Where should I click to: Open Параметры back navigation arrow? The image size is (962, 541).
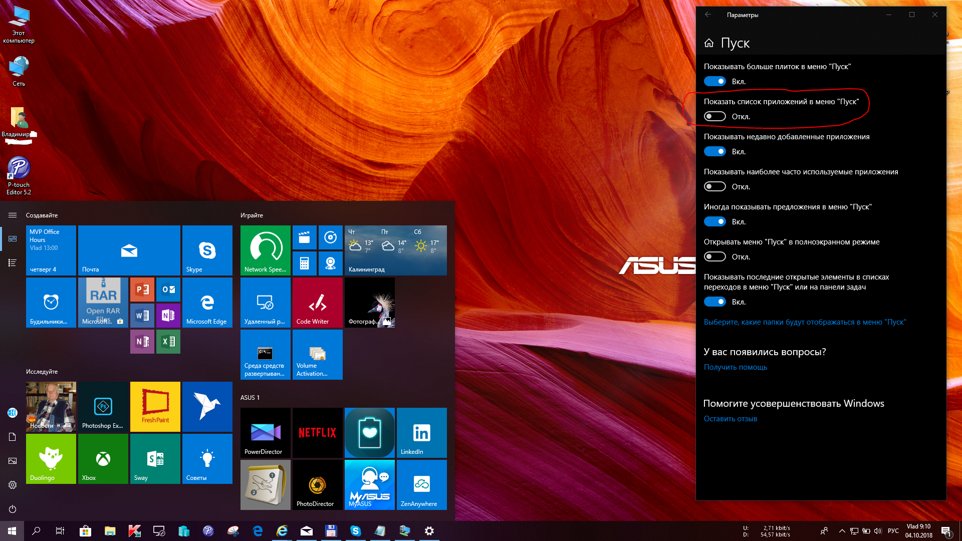click(708, 15)
